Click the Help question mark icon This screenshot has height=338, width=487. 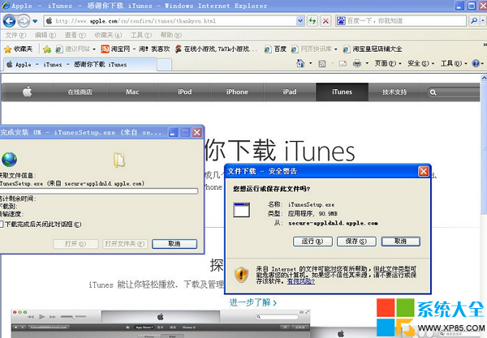476,63
